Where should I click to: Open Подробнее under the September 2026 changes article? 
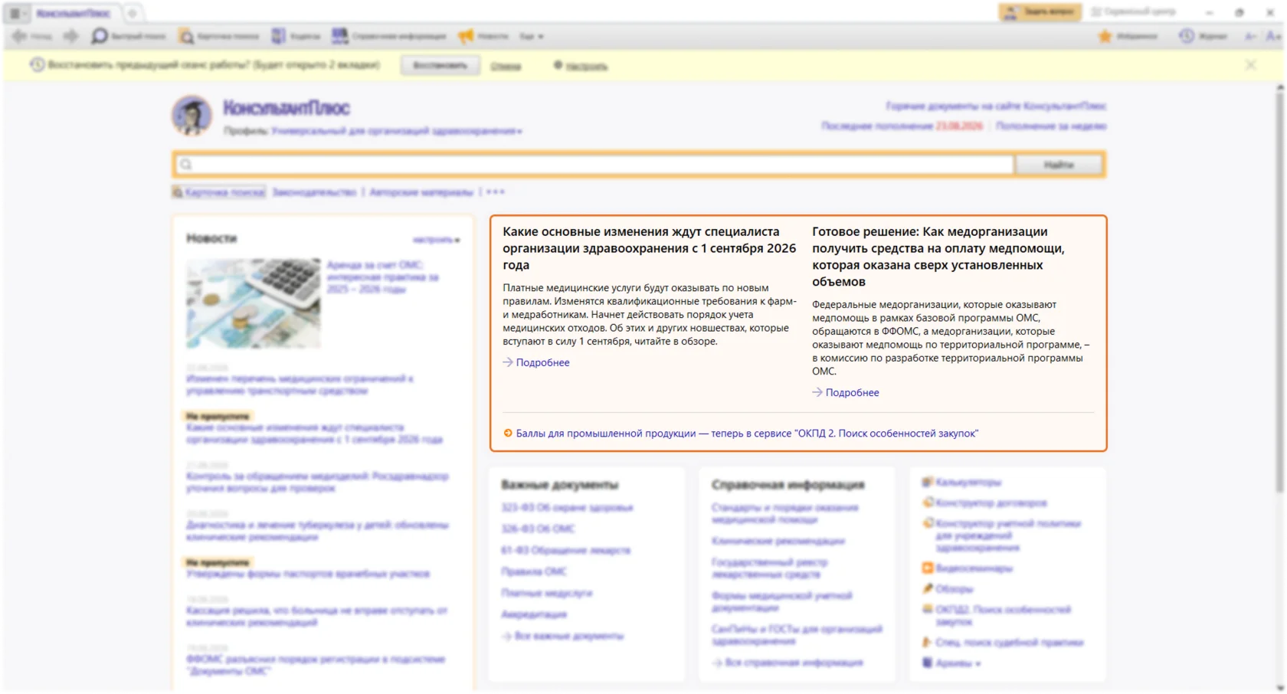click(x=542, y=362)
